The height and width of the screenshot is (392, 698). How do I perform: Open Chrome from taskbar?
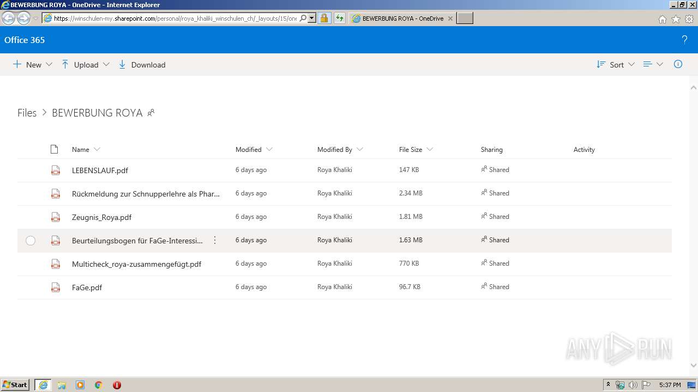pos(99,385)
